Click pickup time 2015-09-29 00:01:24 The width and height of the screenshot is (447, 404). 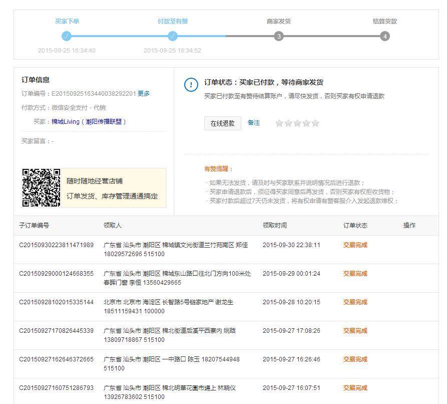coord(291,274)
